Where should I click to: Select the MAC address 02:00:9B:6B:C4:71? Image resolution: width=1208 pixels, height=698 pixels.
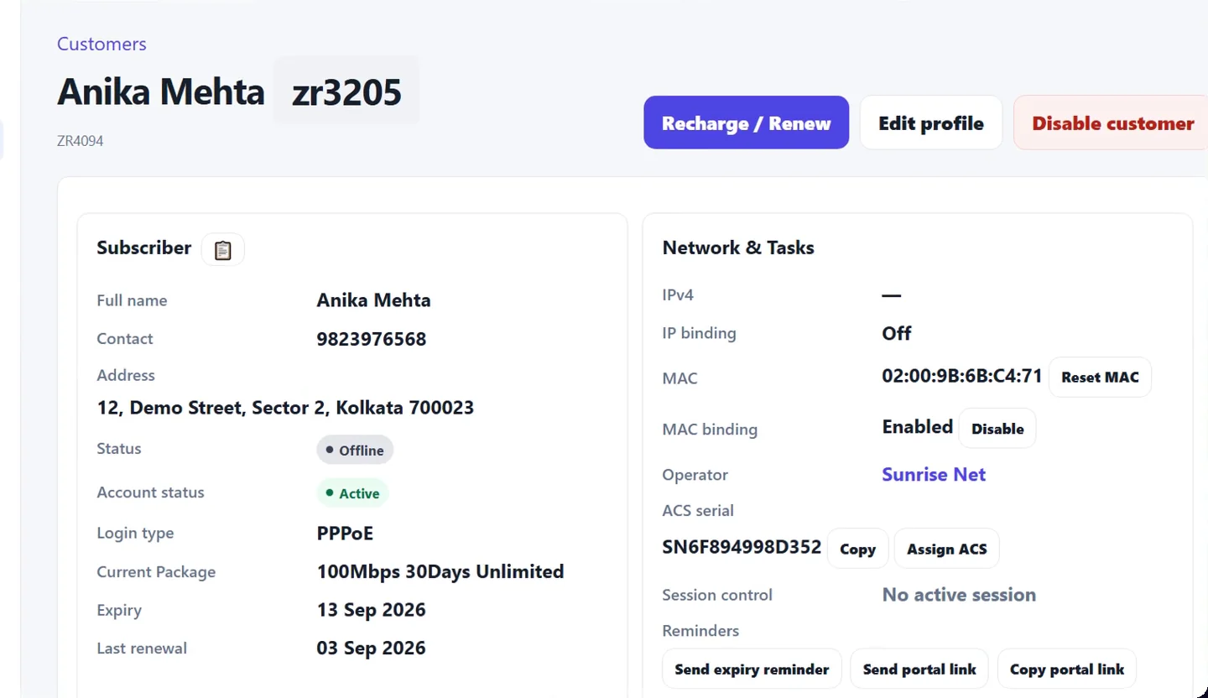pos(962,377)
